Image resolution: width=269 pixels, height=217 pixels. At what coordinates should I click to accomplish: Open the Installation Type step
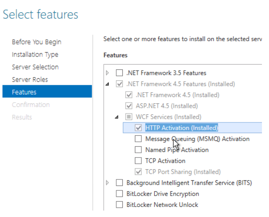point(35,55)
